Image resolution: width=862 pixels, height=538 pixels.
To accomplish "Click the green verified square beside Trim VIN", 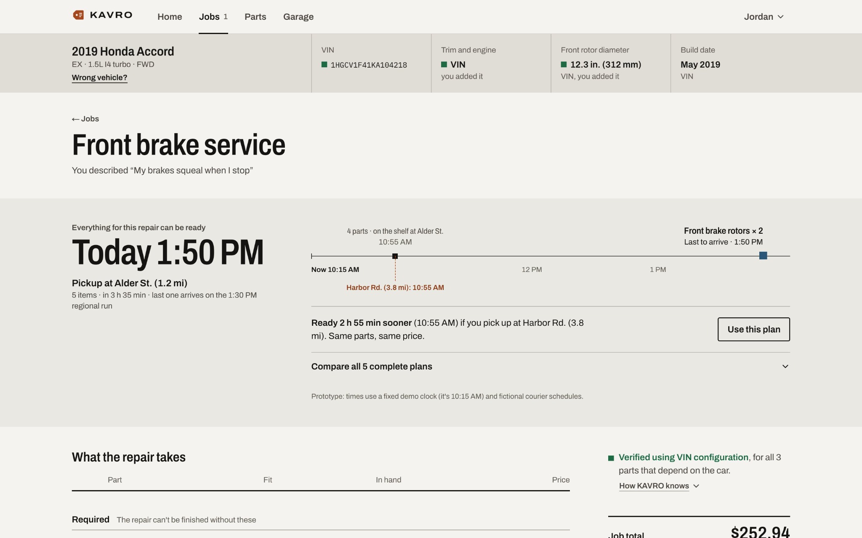I will click(x=444, y=65).
